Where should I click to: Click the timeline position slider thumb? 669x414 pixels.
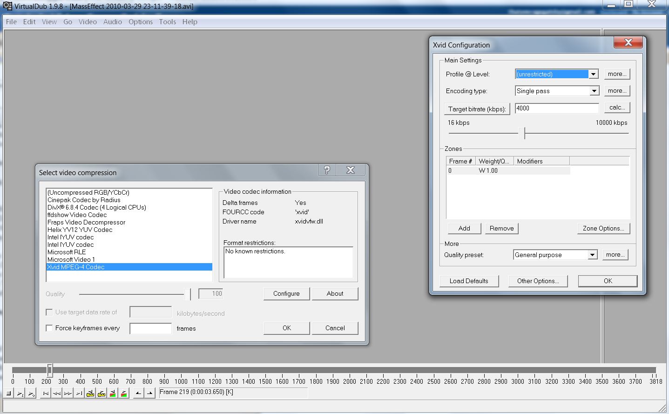tap(49, 370)
